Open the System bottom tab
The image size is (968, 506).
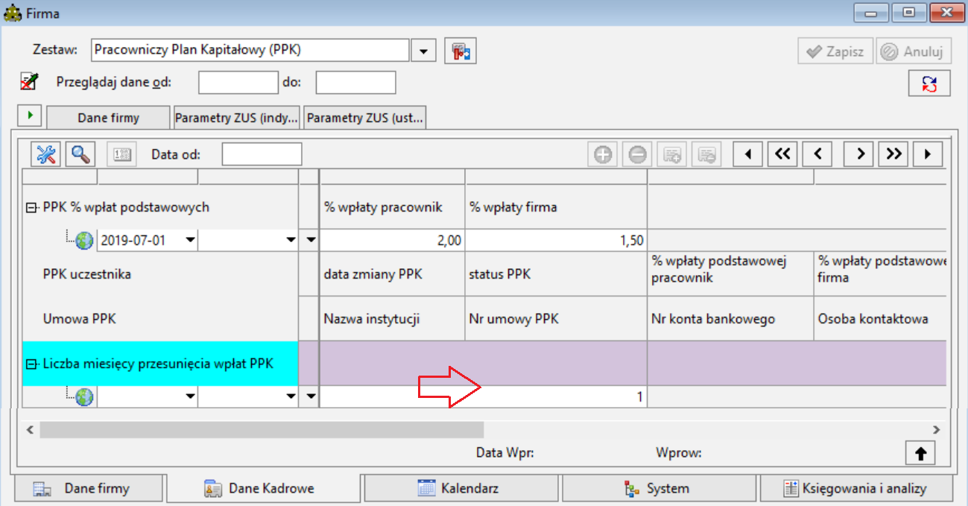[659, 489]
